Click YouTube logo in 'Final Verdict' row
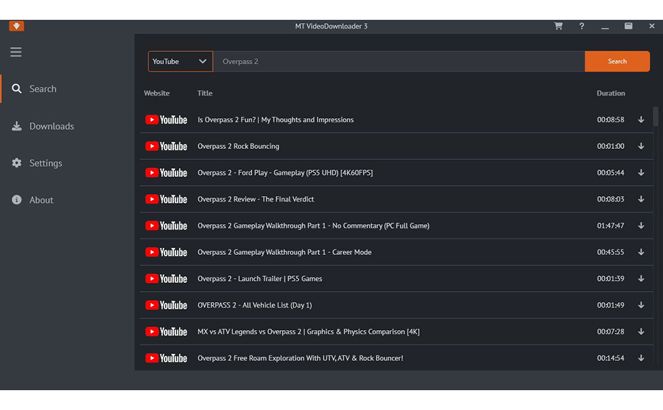 pos(166,199)
